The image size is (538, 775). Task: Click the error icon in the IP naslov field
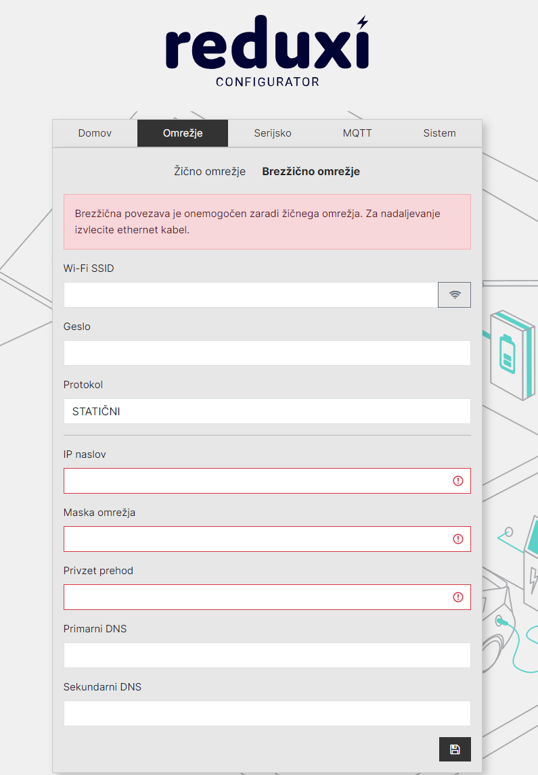point(458,481)
